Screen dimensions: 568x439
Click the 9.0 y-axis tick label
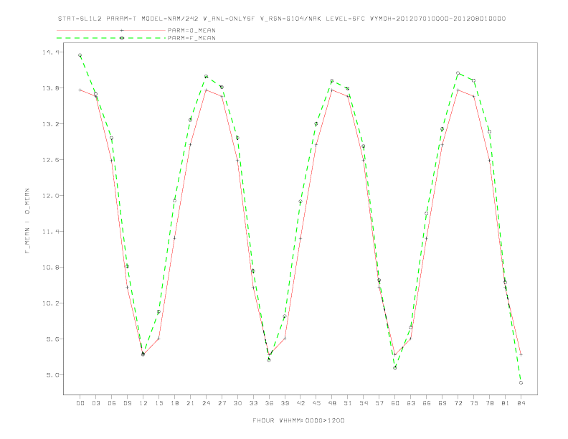[52, 375]
